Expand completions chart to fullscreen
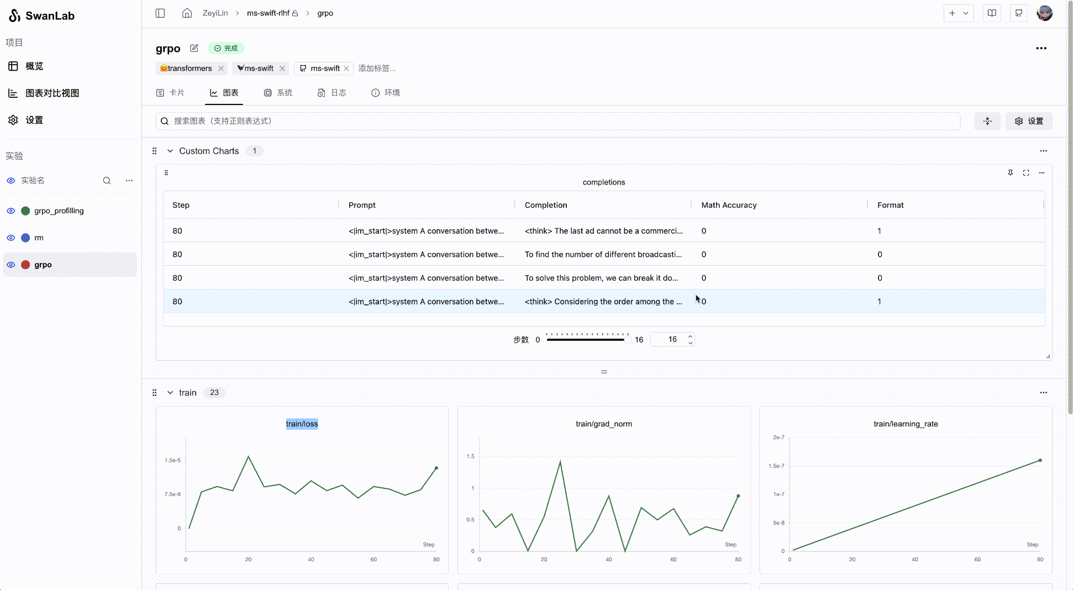Viewport: 1073px width, 590px height. [1026, 173]
